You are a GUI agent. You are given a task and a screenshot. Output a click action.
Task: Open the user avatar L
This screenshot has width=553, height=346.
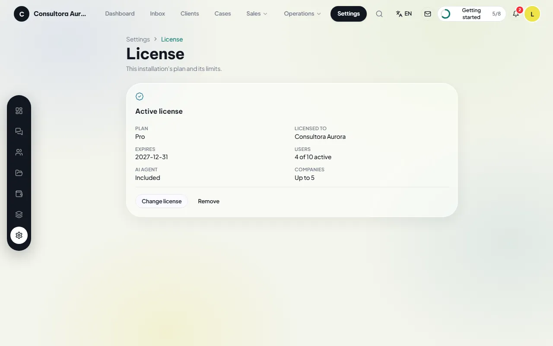[x=532, y=14]
